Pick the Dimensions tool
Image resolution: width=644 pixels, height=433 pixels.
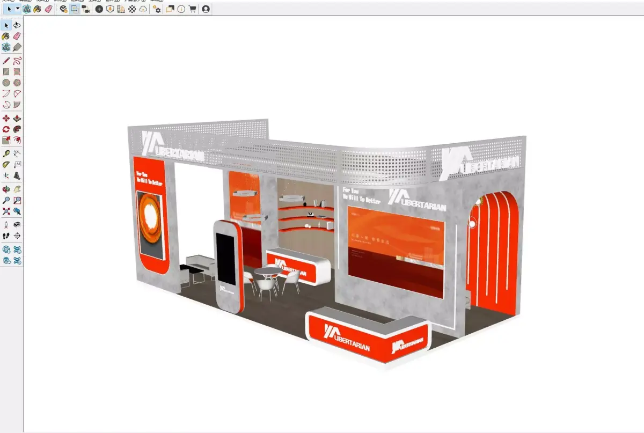click(17, 153)
